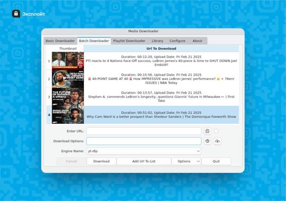Viewport: 286px width, 201px height.
Task: Click the Add Url To List button
Action: (x=144, y=161)
